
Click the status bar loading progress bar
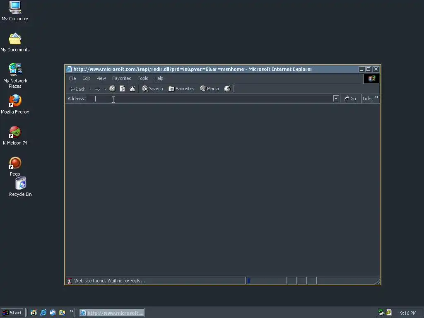pyautogui.click(x=266, y=281)
